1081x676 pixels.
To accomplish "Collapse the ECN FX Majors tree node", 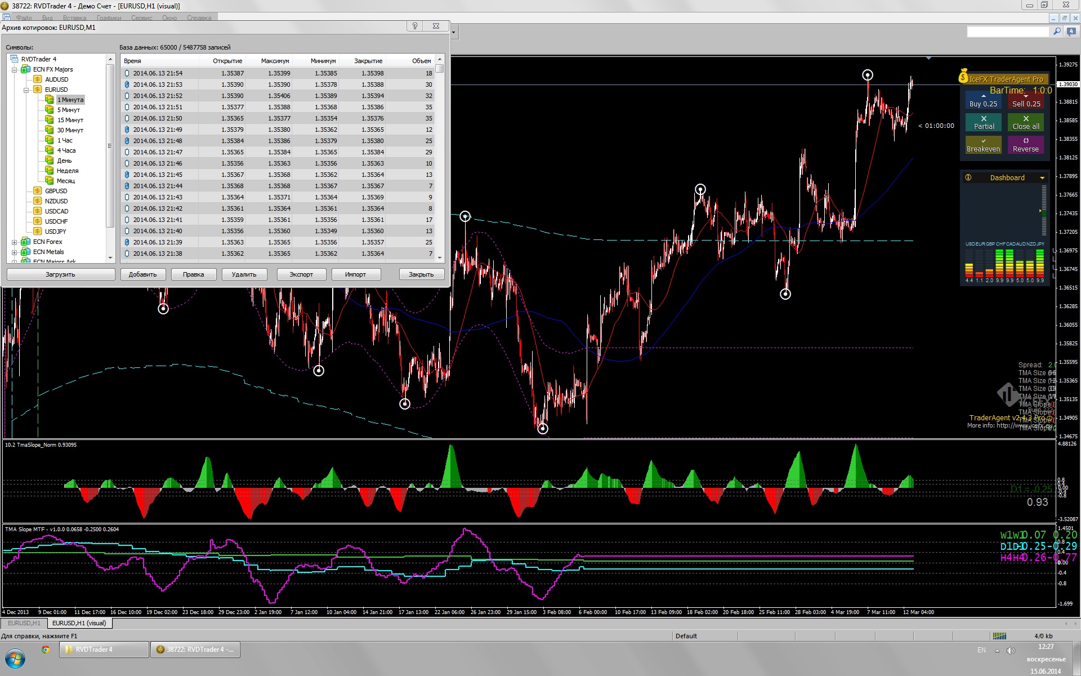I will [x=14, y=70].
